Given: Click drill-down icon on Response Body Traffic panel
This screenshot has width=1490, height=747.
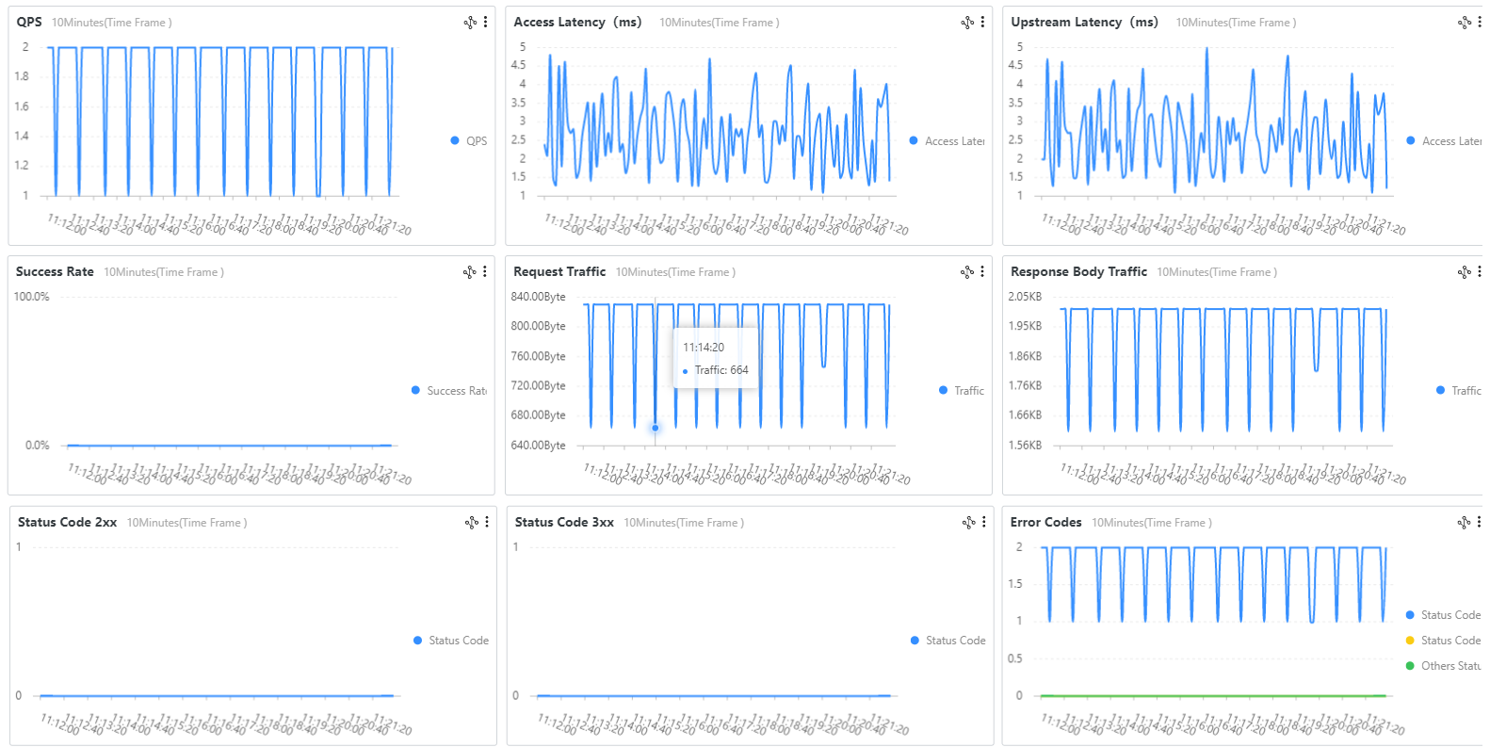Looking at the screenshot, I should click(1465, 271).
